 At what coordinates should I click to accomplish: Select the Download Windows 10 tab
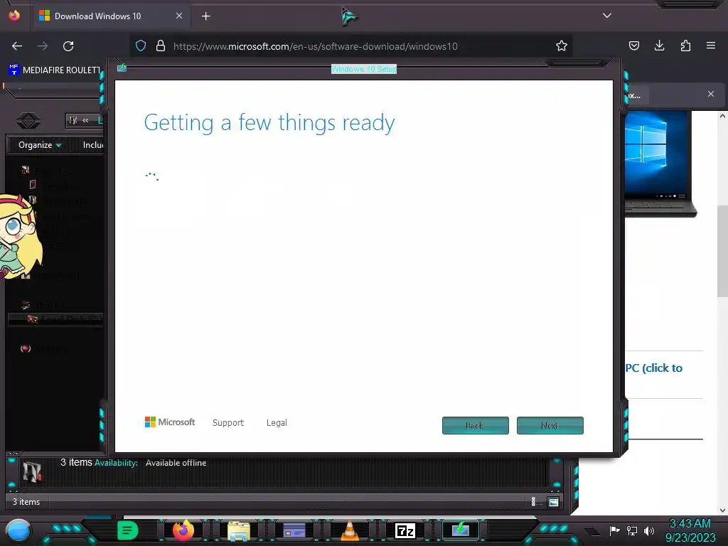tap(110, 16)
